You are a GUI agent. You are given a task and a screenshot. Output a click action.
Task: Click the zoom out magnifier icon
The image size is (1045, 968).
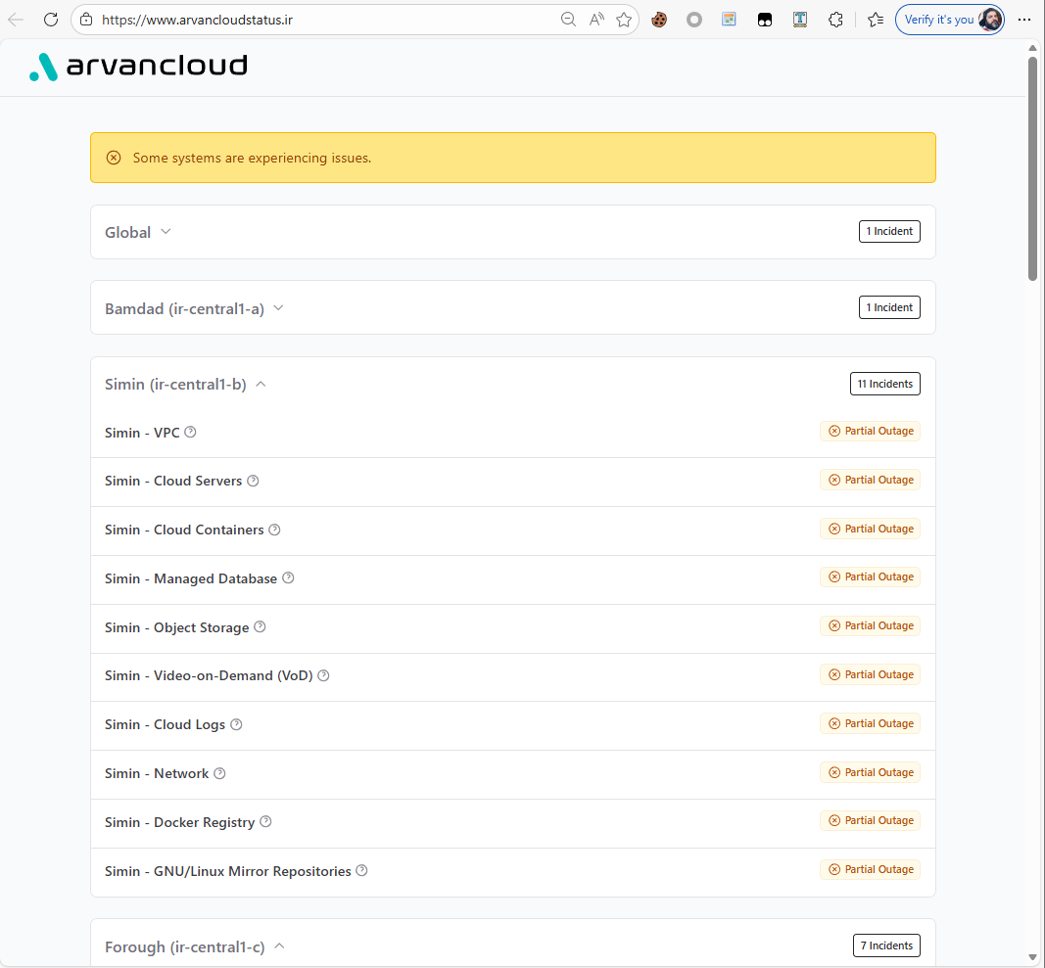point(568,20)
